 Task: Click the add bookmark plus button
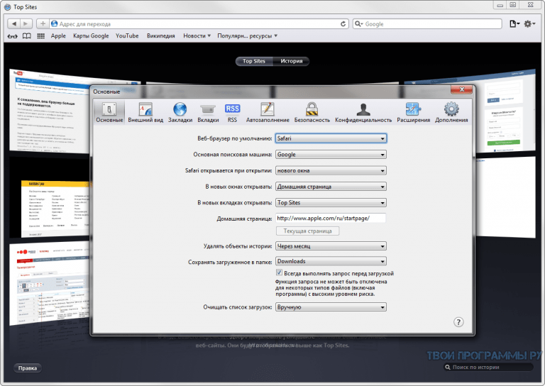coord(43,23)
